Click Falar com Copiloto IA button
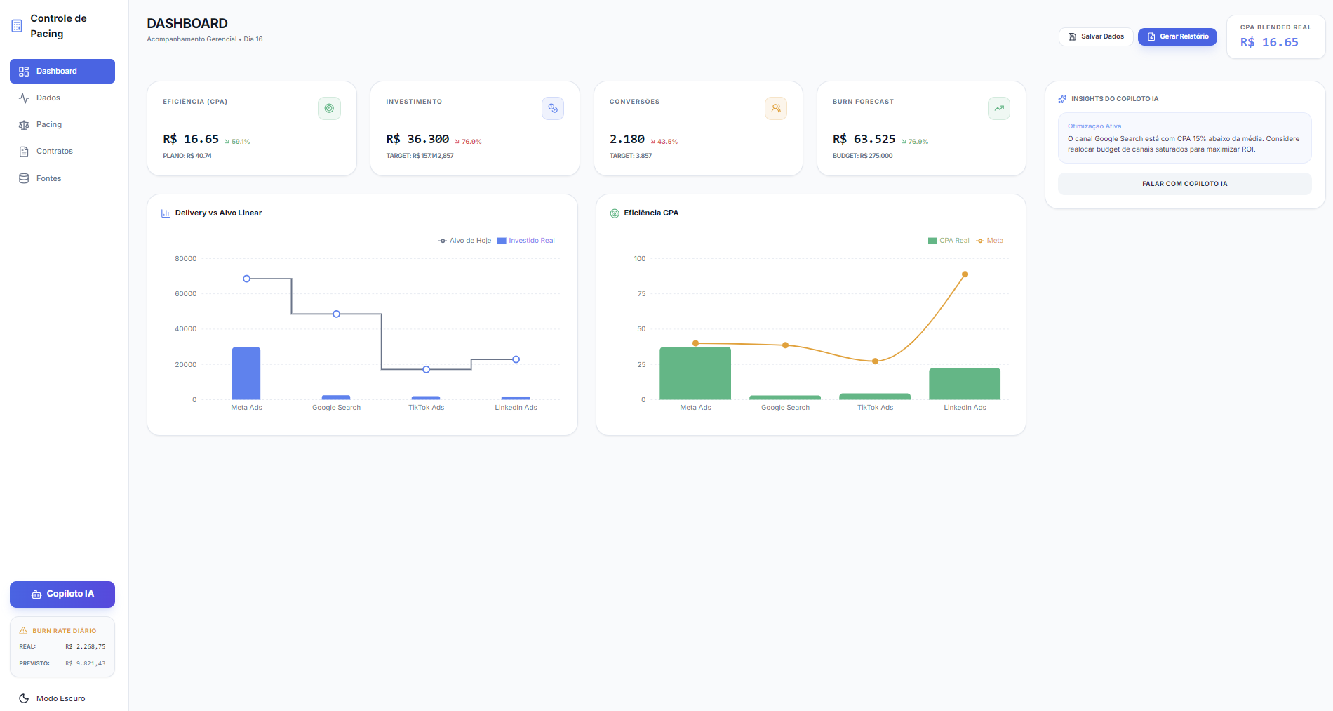Viewport: 1333px width, 711px height. 1185,184
